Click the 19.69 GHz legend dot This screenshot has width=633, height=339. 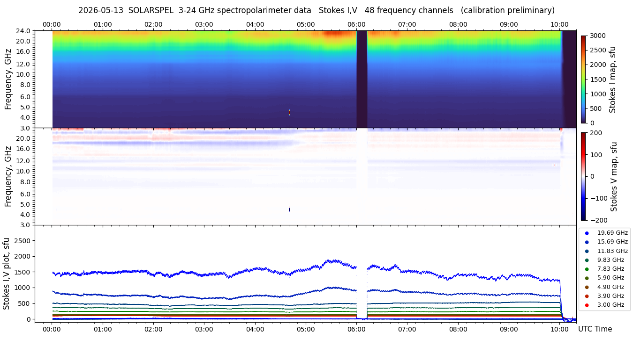[x=587, y=233]
